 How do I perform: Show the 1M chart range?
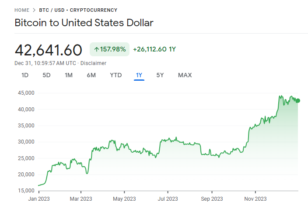point(69,75)
